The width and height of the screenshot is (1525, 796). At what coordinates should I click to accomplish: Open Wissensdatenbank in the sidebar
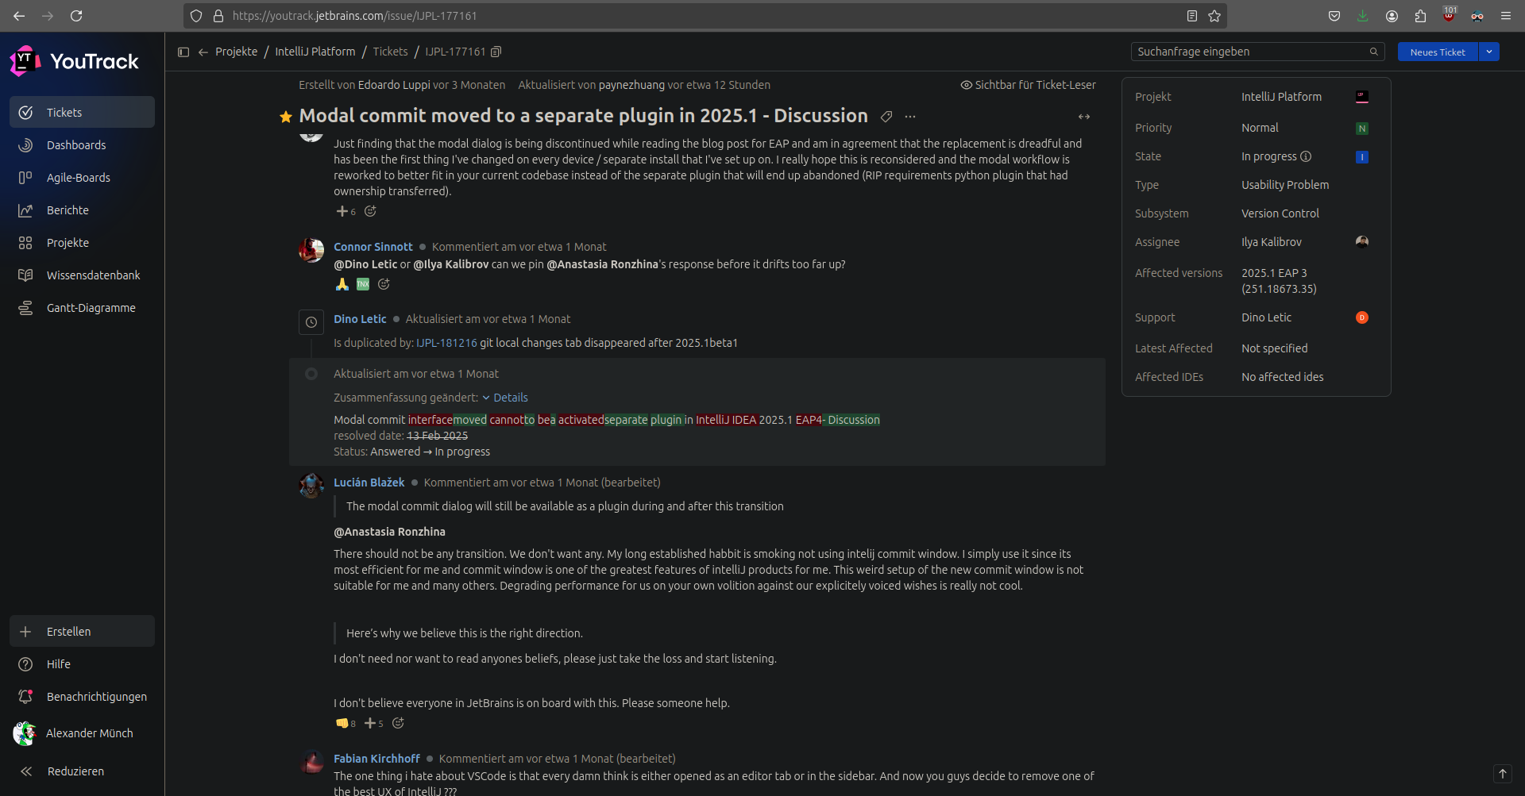pyautogui.click(x=82, y=275)
